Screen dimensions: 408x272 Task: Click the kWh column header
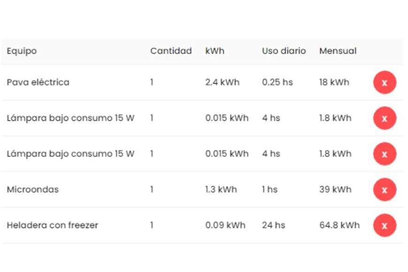point(215,51)
